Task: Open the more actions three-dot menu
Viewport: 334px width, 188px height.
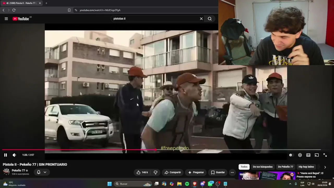Action: click(x=232, y=172)
